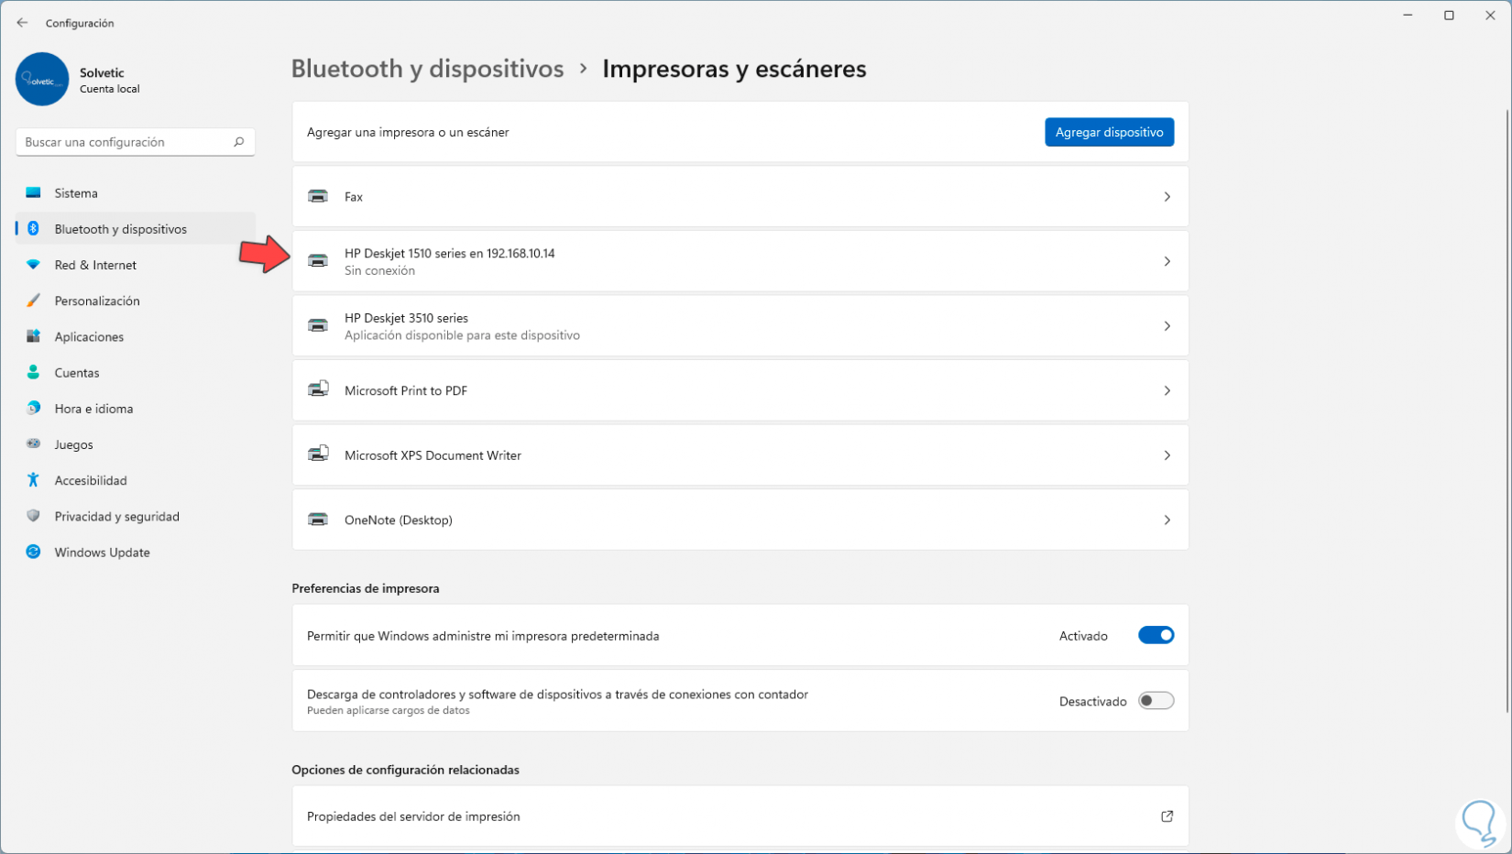Disable Windows default printer management toggle

pos(1156,635)
